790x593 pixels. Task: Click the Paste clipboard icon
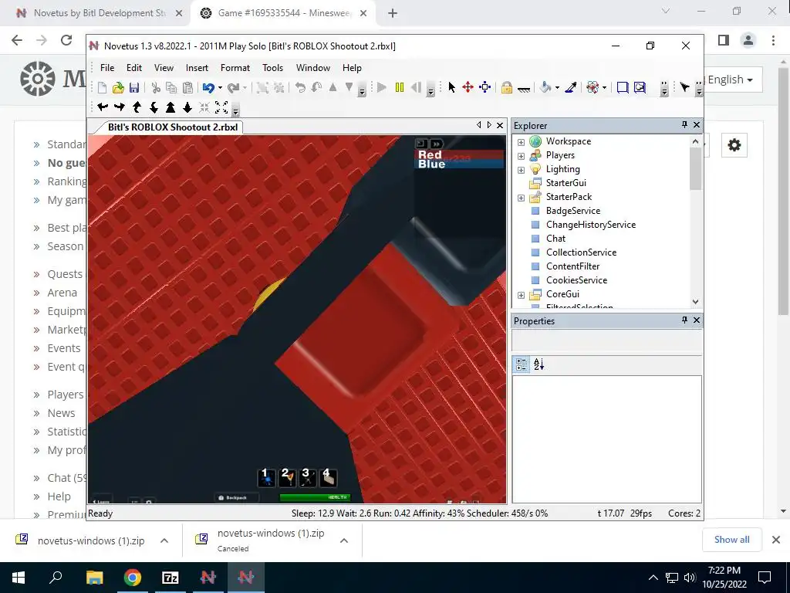click(x=187, y=88)
